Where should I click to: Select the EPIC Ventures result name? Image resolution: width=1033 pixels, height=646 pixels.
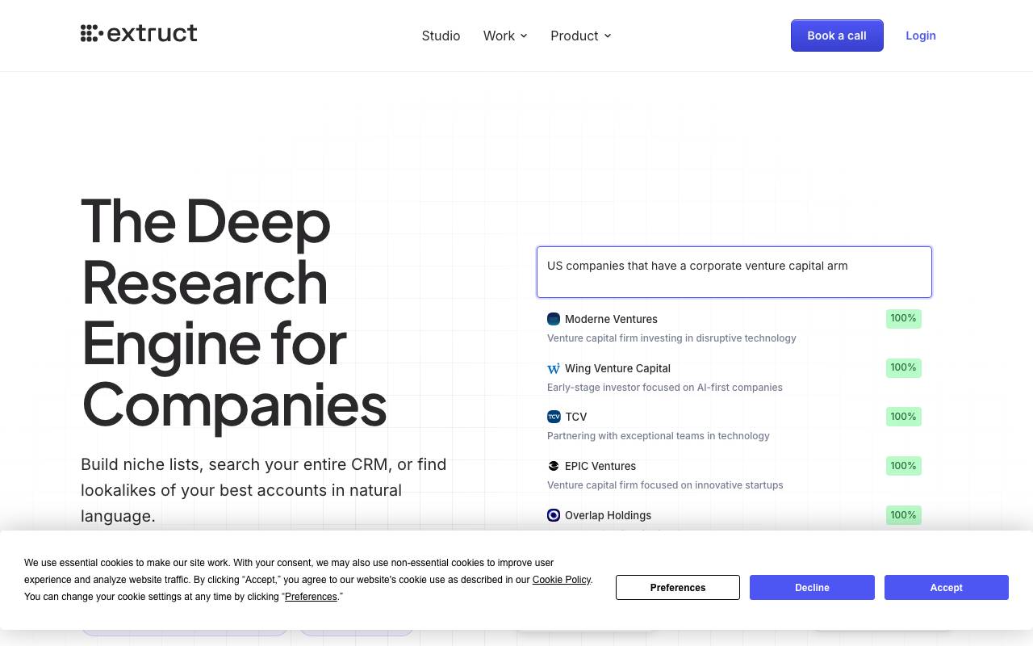point(600,466)
